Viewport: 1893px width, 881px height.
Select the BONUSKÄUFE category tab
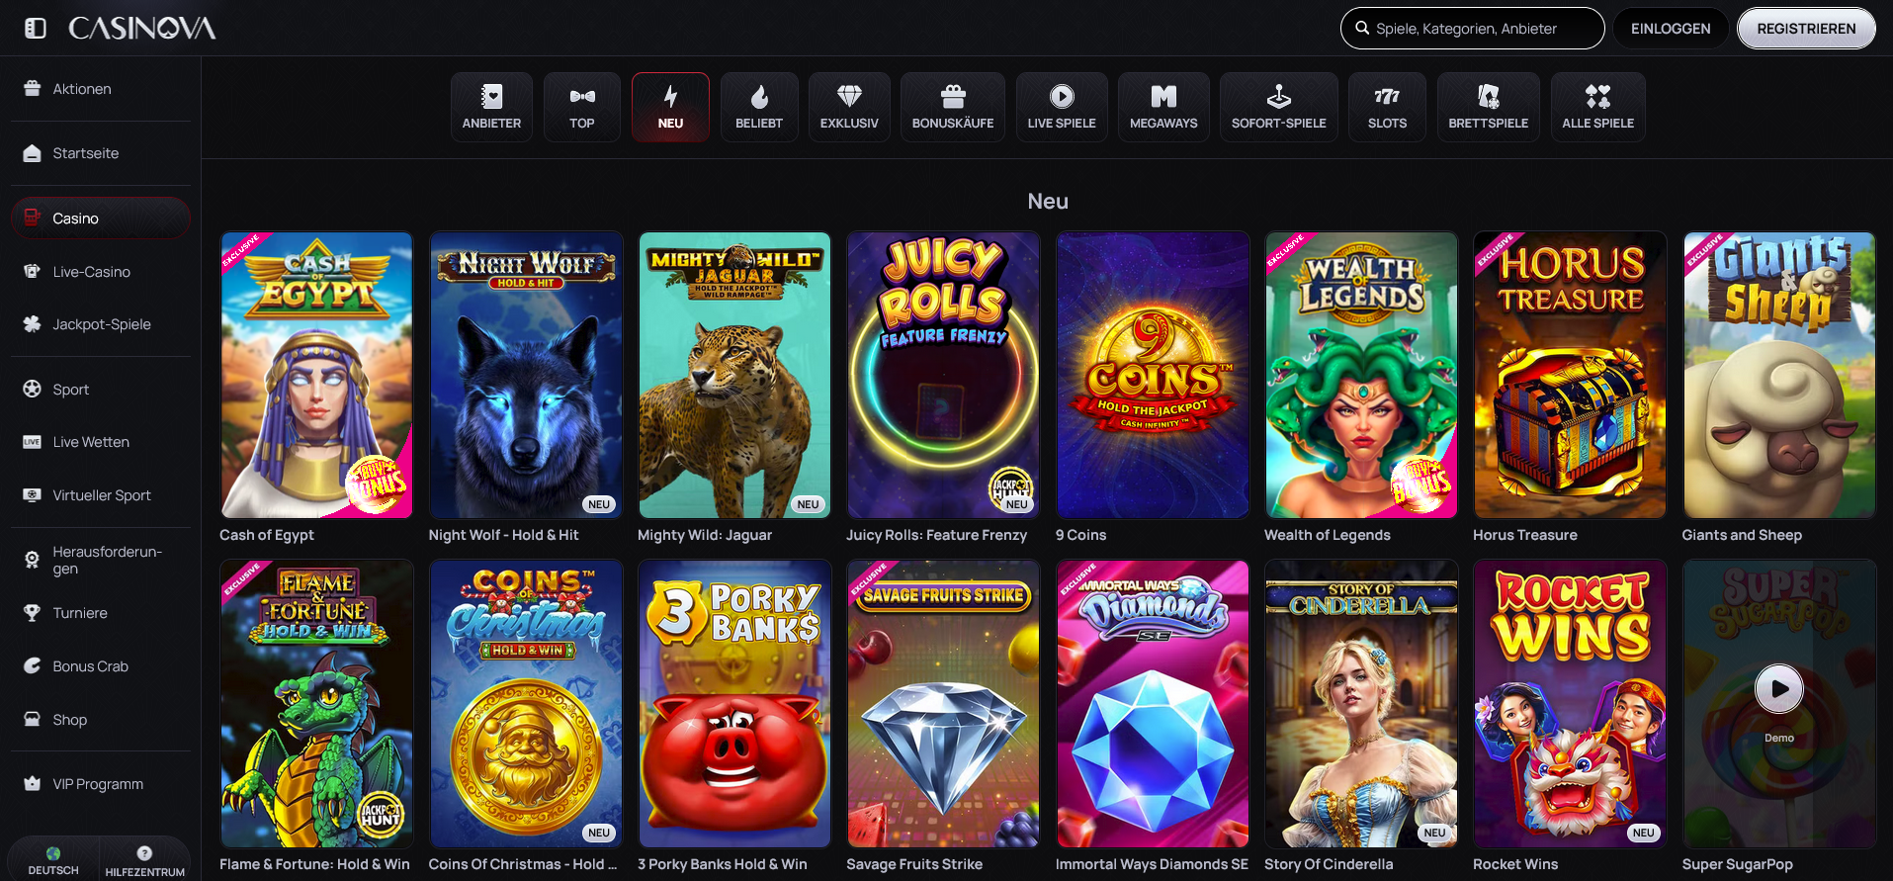coord(953,107)
